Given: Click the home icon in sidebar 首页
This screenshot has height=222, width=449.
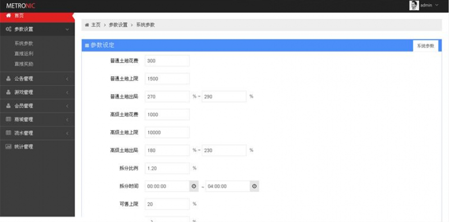Looking at the screenshot, I should [x=9, y=16].
